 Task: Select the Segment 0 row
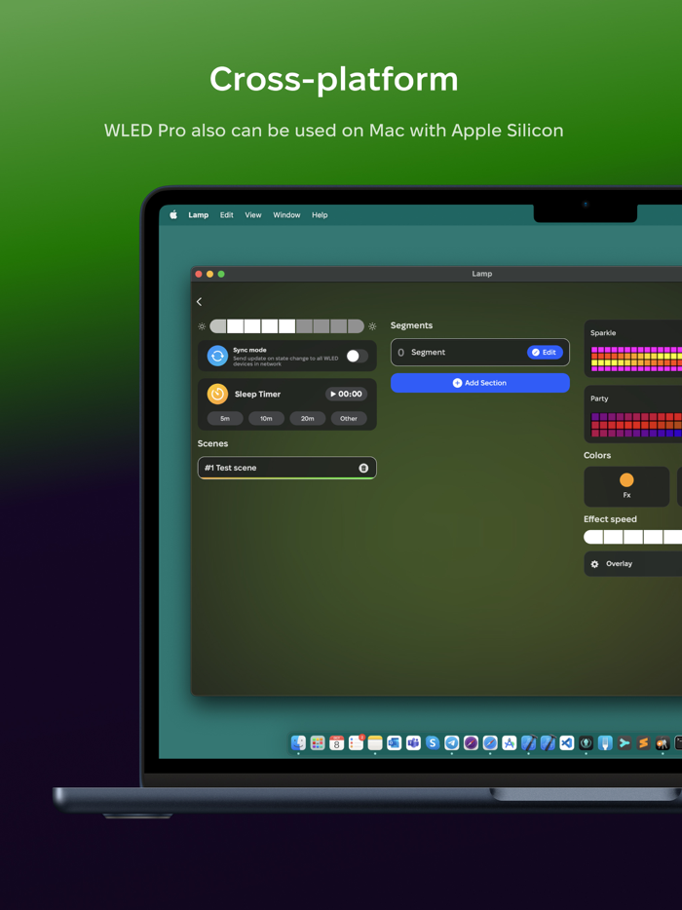pos(480,353)
